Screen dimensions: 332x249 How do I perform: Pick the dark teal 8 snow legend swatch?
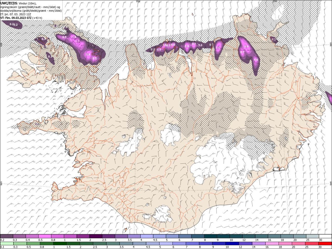point(210,236)
